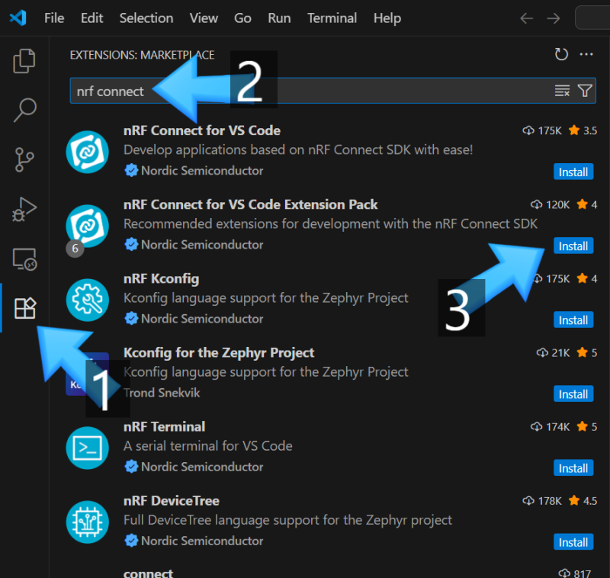Screen dimensions: 610x578
Task: Click the nRF Connect Extension Pack icon
Action: 87,226
